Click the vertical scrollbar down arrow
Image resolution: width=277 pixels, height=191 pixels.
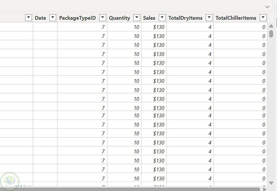[271, 183]
